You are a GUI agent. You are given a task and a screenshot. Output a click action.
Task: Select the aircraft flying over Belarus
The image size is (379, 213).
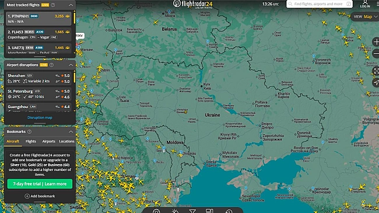tap(156, 23)
